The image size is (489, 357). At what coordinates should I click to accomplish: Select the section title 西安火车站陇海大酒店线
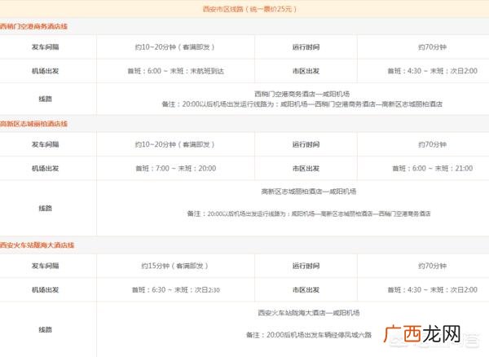point(37,245)
